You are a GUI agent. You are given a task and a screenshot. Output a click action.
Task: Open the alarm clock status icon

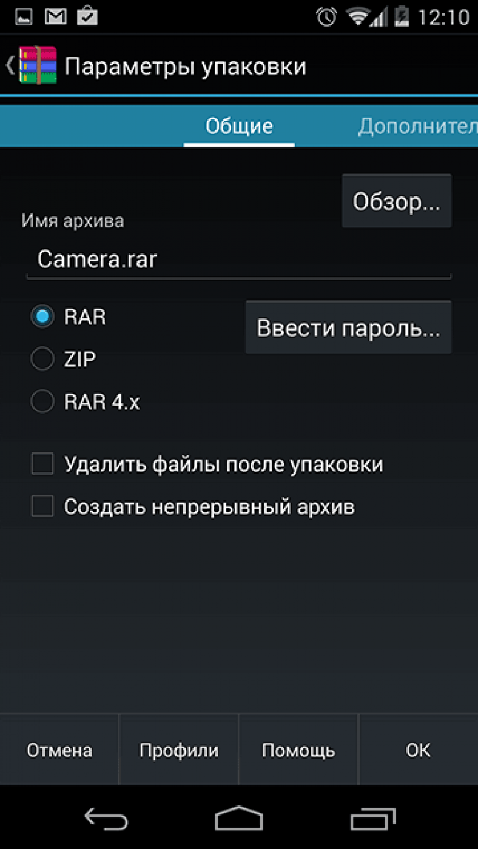pos(326,16)
